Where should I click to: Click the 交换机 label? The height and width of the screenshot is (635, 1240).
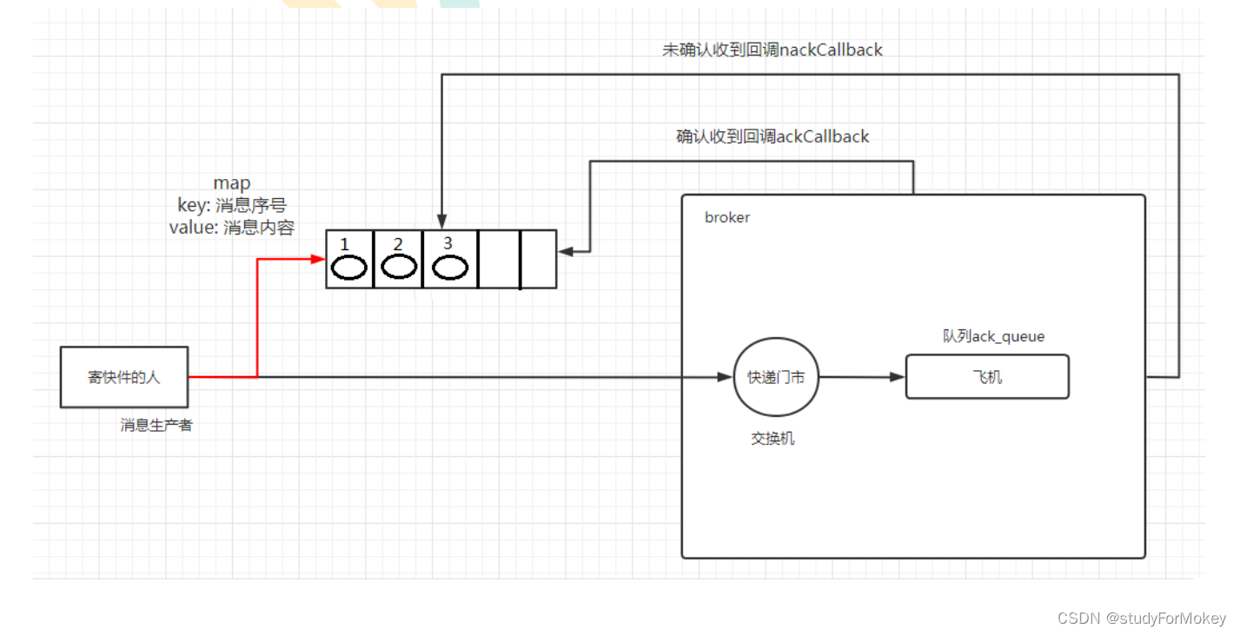click(x=773, y=439)
